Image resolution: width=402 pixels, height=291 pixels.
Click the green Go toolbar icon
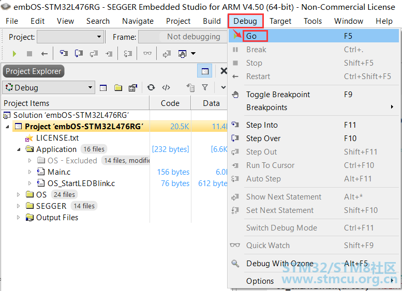(x=14, y=54)
